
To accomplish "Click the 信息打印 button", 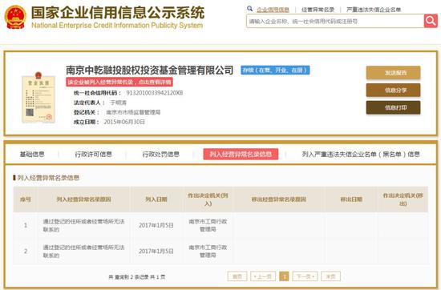I will click(393, 107).
